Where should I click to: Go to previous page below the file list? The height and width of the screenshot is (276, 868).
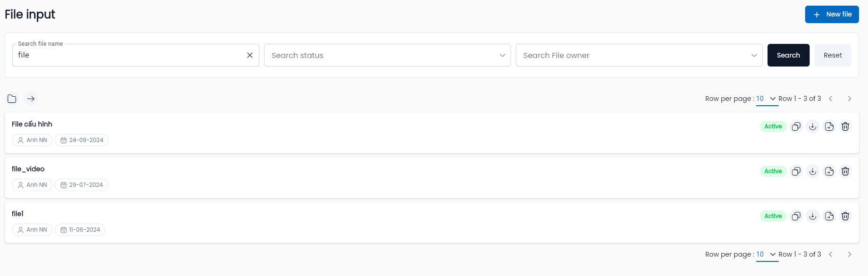tap(831, 254)
